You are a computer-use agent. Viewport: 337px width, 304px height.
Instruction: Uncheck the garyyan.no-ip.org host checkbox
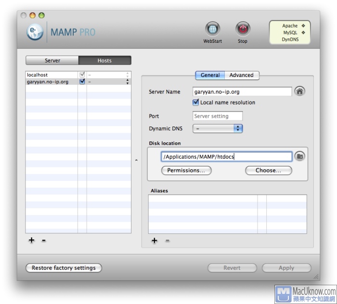82,82
